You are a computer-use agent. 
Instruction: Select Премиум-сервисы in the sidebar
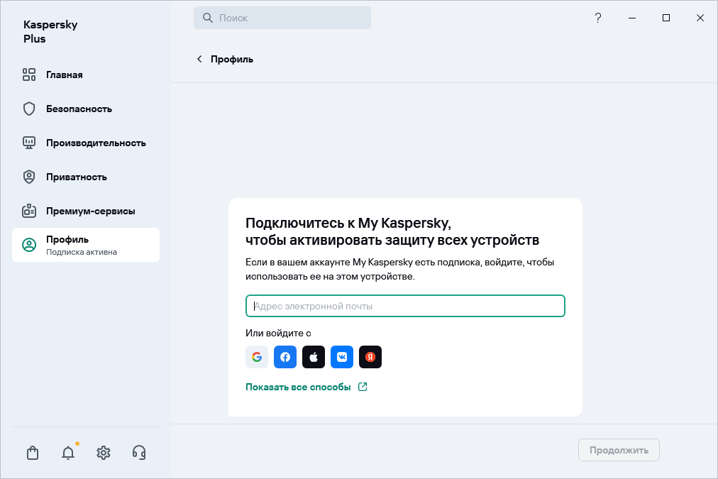(28, 211)
